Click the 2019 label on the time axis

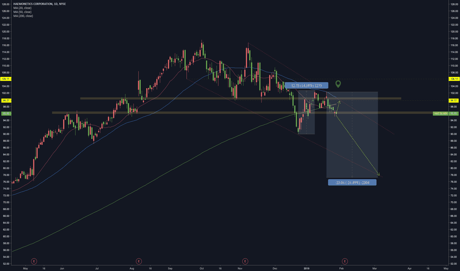(x=307, y=269)
